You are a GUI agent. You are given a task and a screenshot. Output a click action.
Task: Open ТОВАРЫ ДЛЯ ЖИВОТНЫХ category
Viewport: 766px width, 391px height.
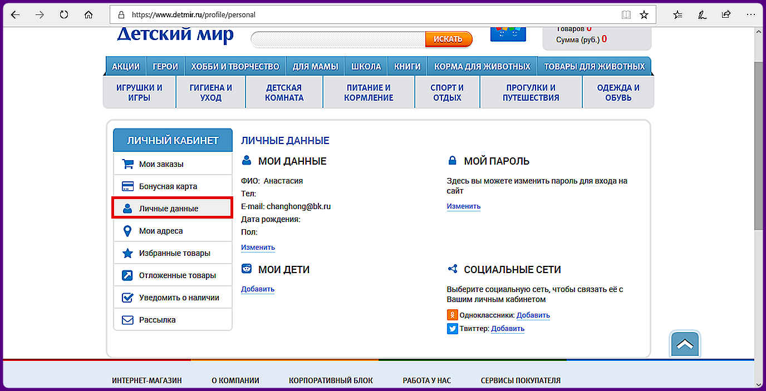[595, 66]
